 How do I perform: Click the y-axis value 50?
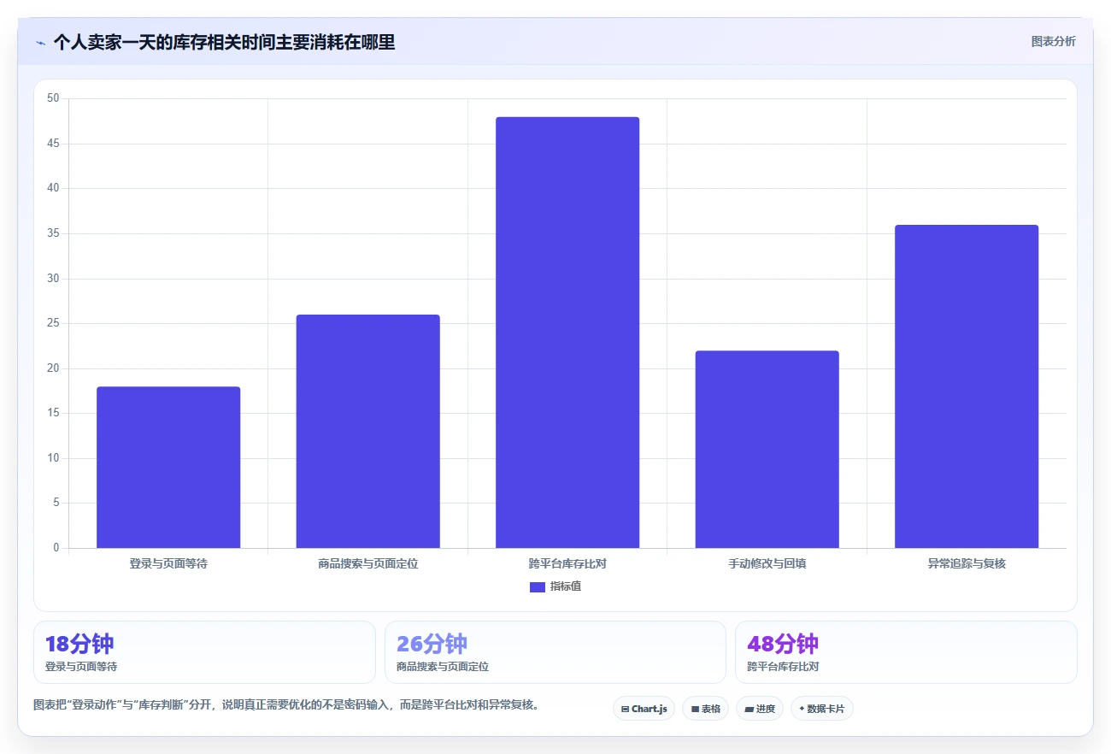(53, 98)
